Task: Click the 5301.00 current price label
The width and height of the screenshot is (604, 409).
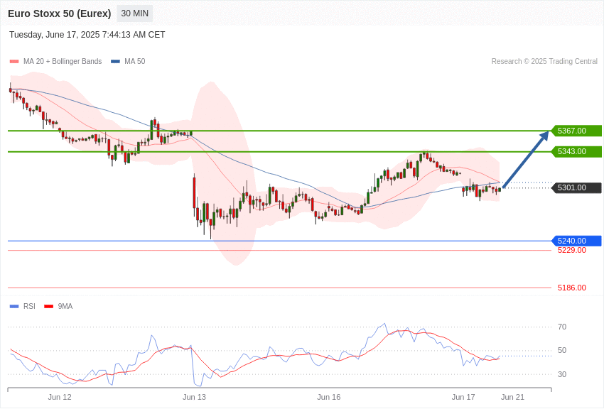Action: click(x=577, y=187)
